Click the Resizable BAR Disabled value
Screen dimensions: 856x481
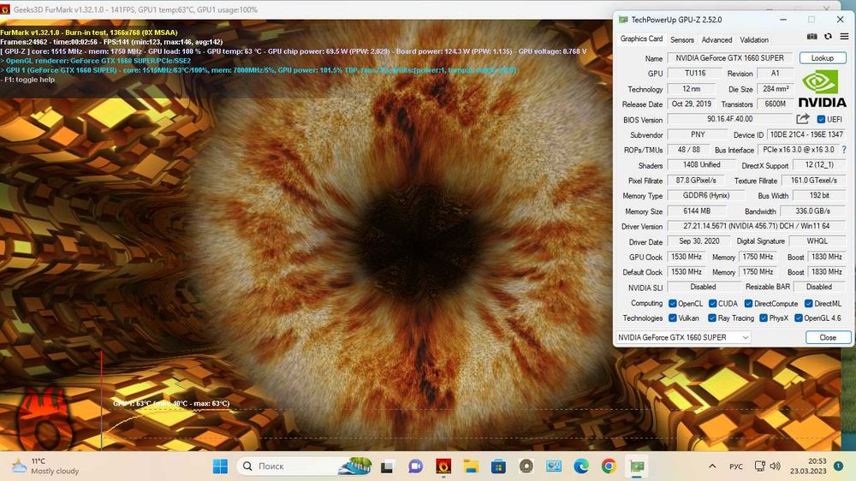(819, 287)
